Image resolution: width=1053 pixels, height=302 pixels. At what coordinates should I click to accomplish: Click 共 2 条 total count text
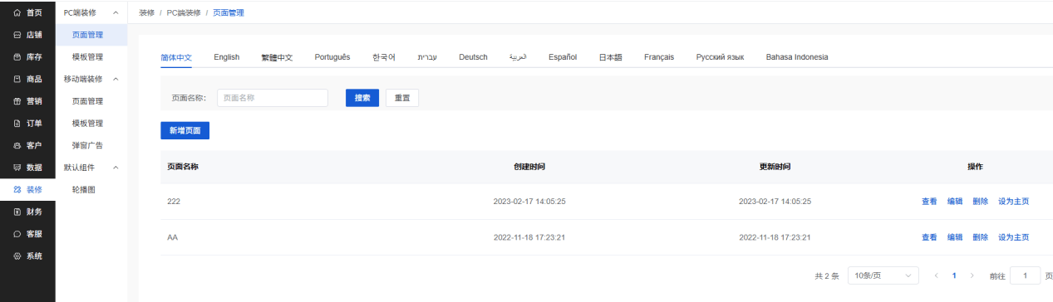[827, 275]
